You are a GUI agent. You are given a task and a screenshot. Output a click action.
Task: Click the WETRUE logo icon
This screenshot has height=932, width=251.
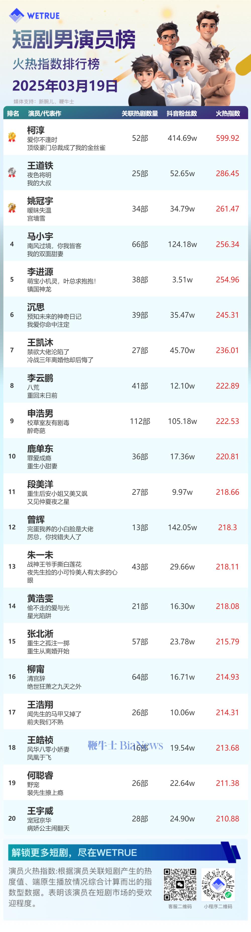coord(16,15)
